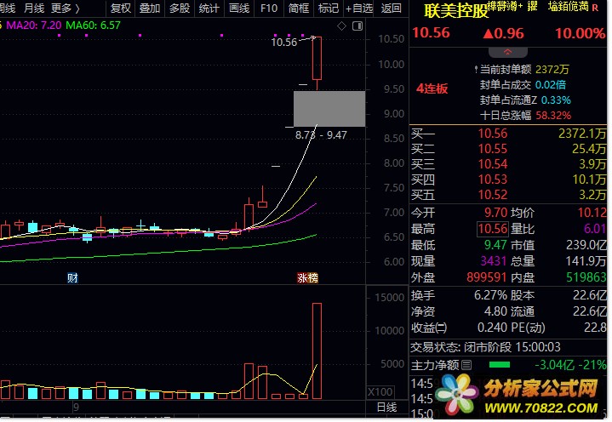The height and width of the screenshot is (422, 612).
Task: Click the 返回 back button
Action: 391,8
